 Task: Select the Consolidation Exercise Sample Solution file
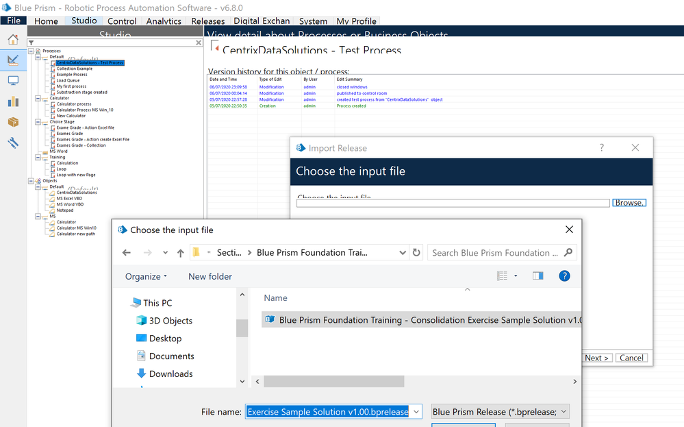tap(425, 320)
